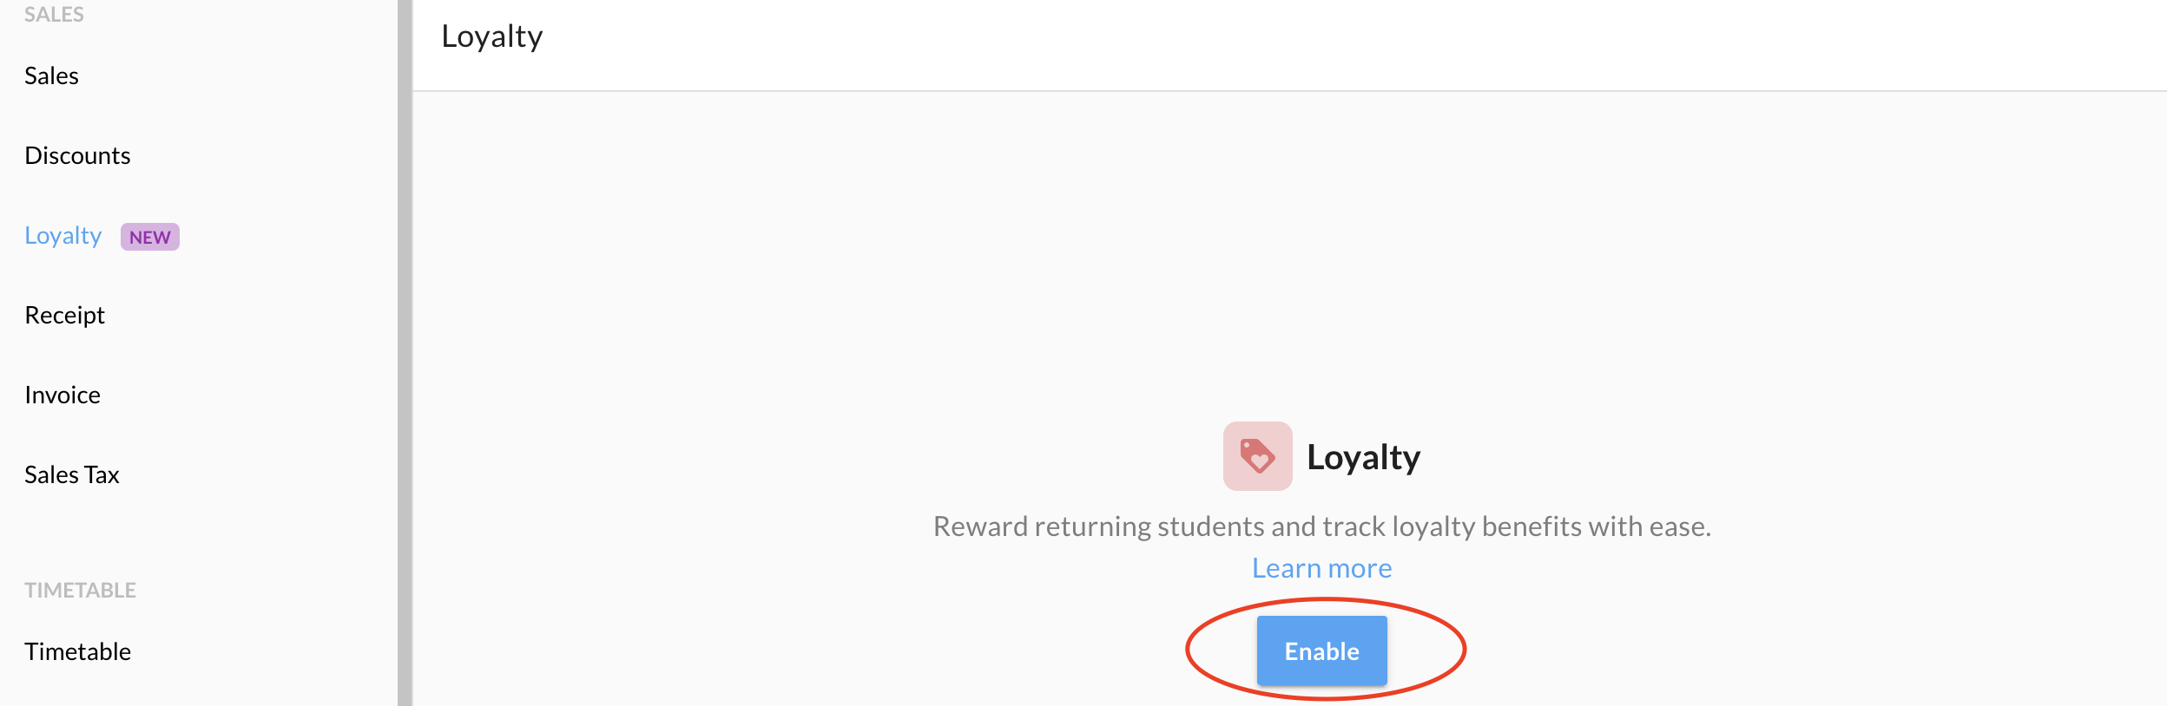Screen dimensions: 2167x706
Task: Open the Timetable settings page
Action: tap(77, 652)
